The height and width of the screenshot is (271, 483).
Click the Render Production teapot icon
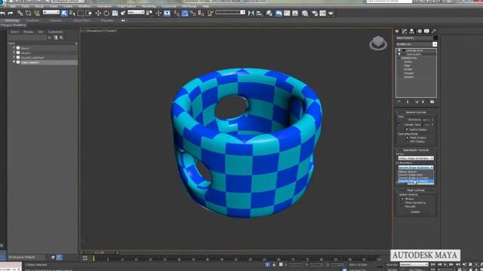point(331,14)
